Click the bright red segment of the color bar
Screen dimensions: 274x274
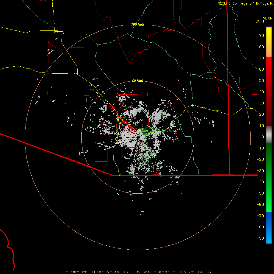coord(269,63)
